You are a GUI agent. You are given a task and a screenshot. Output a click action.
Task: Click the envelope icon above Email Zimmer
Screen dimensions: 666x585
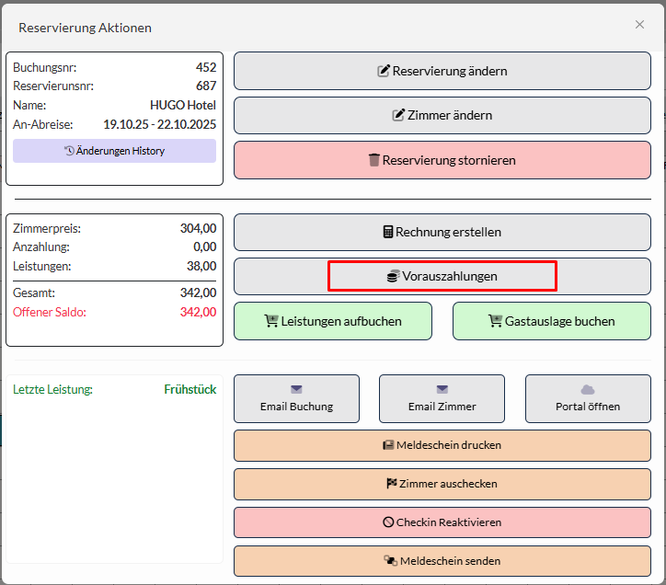point(442,390)
